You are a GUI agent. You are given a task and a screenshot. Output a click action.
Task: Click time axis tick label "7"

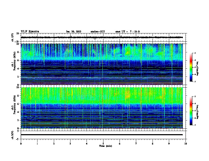pos(136,144)
